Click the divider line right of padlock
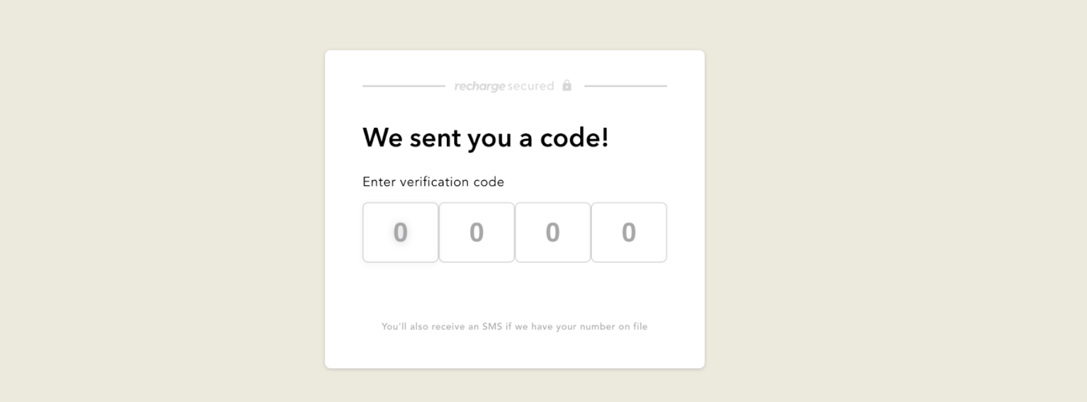The image size is (1087, 402). (626, 86)
